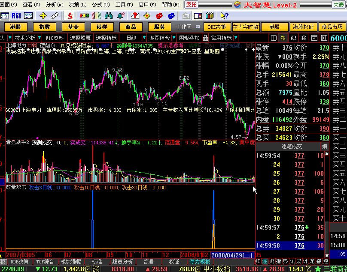This screenshot has height=272, width=347.
Task: Click the leftmost mini chart toolbar icon
Action: pyautogui.click(x=5, y=16)
